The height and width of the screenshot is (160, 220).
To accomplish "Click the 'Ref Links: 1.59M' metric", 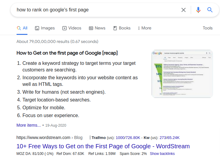I will (102, 154).
